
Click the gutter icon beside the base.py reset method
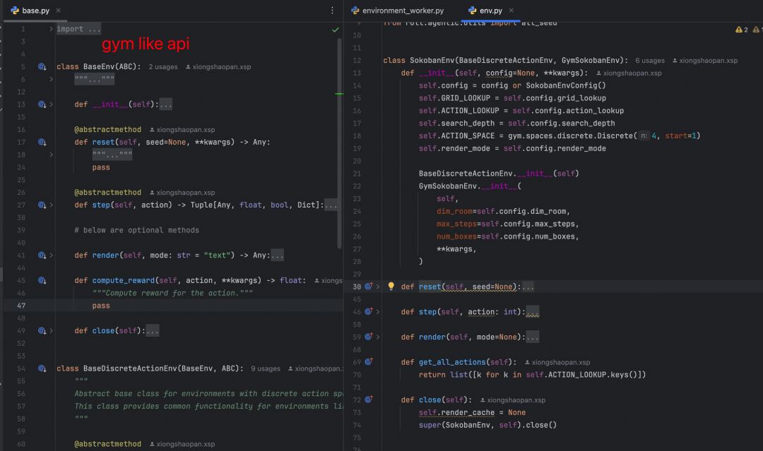(x=42, y=142)
